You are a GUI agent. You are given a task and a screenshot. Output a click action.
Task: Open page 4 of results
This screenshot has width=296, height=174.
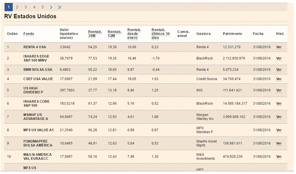[34, 7]
